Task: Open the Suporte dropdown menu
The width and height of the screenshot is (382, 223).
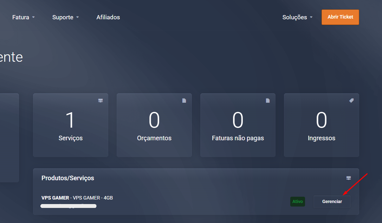Action: click(65, 17)
